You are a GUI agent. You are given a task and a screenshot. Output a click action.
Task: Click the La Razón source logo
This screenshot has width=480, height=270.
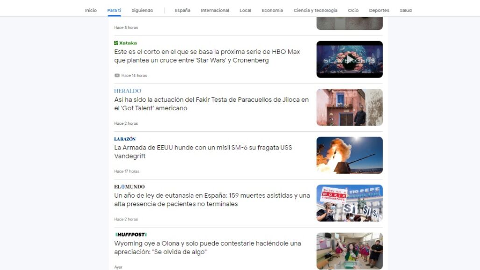pyautogui.click(x=125, y=139)
